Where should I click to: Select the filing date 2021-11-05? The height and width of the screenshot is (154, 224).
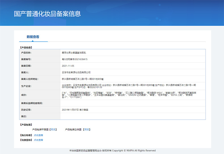pos(68,66)
